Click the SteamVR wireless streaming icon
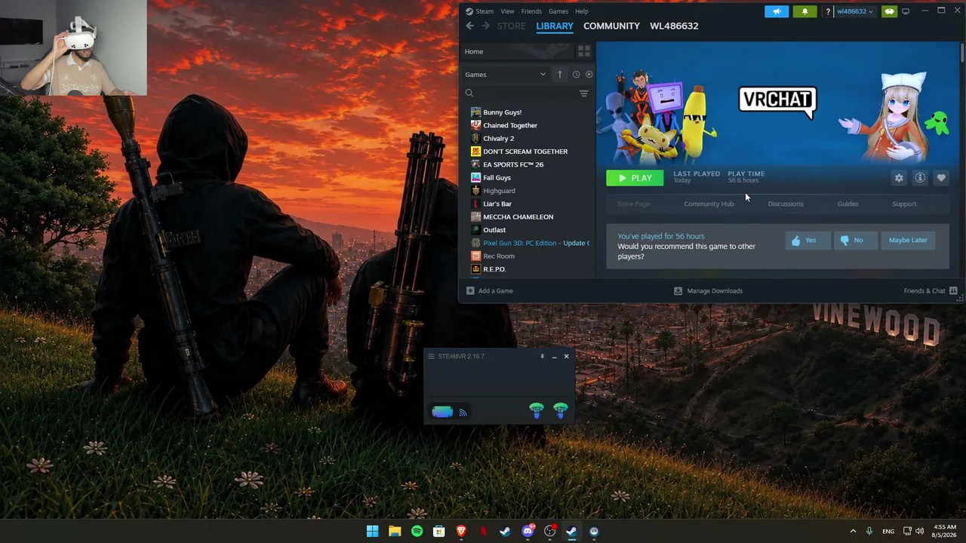966x543 pixels. click(463, 413)
